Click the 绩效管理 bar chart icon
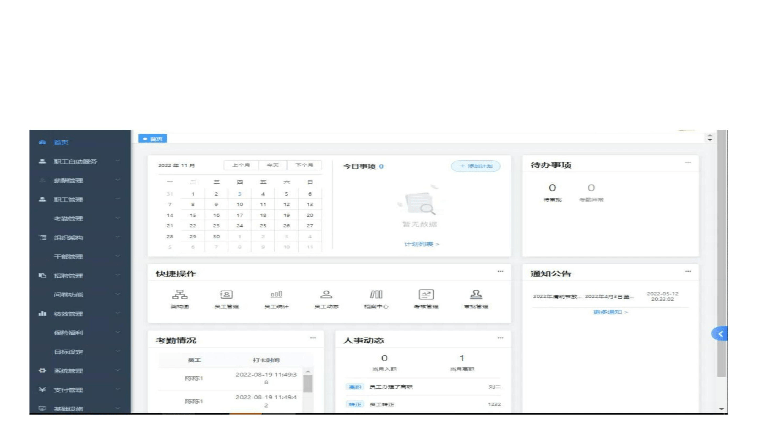This screenshot has height=434, width=770. pos(42,313)
